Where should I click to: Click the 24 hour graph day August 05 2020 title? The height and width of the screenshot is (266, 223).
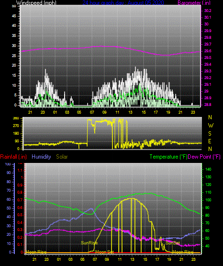coord(123,3)
